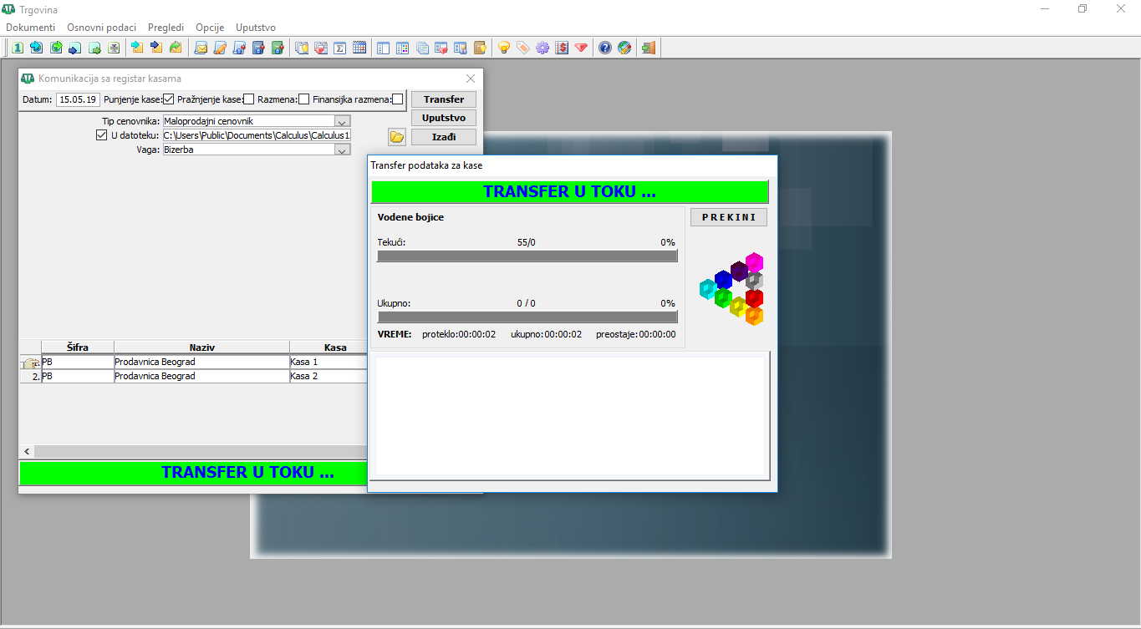Click the Izađi button
The image size is (1141, 629).
click(x=443, y=137)
